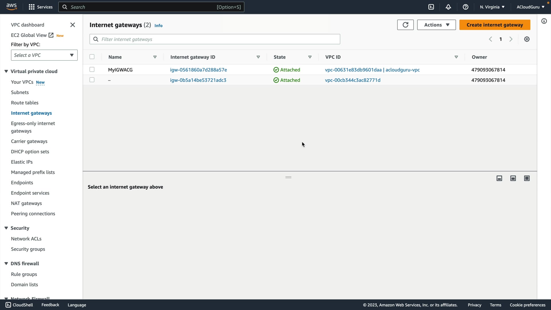Open the igw-0561860a7d288a57e gateway link
The width and height of the screenshot is (551, 310).
click(198, 70)
